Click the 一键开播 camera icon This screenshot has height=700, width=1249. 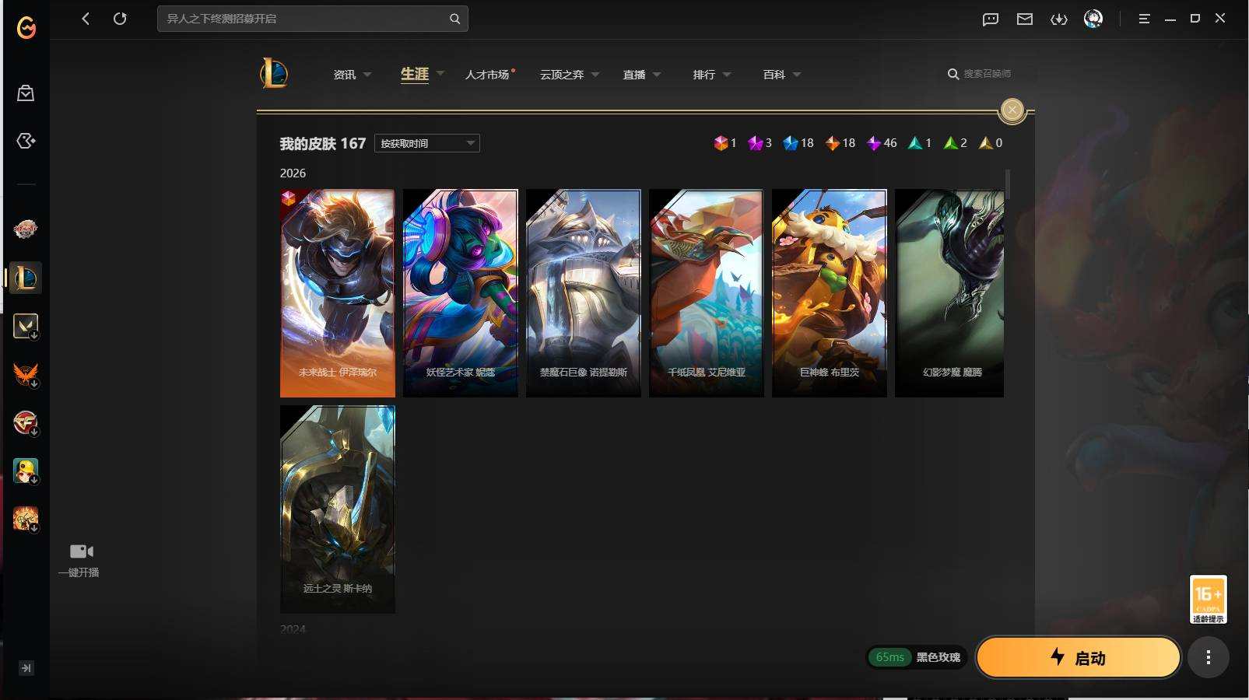coord(81,551)
